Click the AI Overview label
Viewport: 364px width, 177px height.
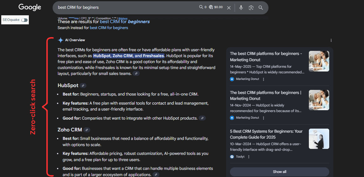pos(75,40)
